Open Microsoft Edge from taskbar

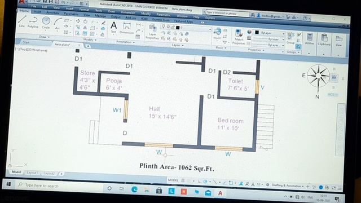pyautogui.click(x=134, y=189)
